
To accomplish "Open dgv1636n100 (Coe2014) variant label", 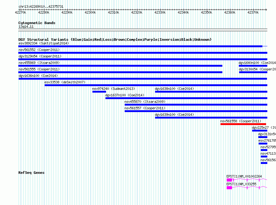I will [38, 76].
